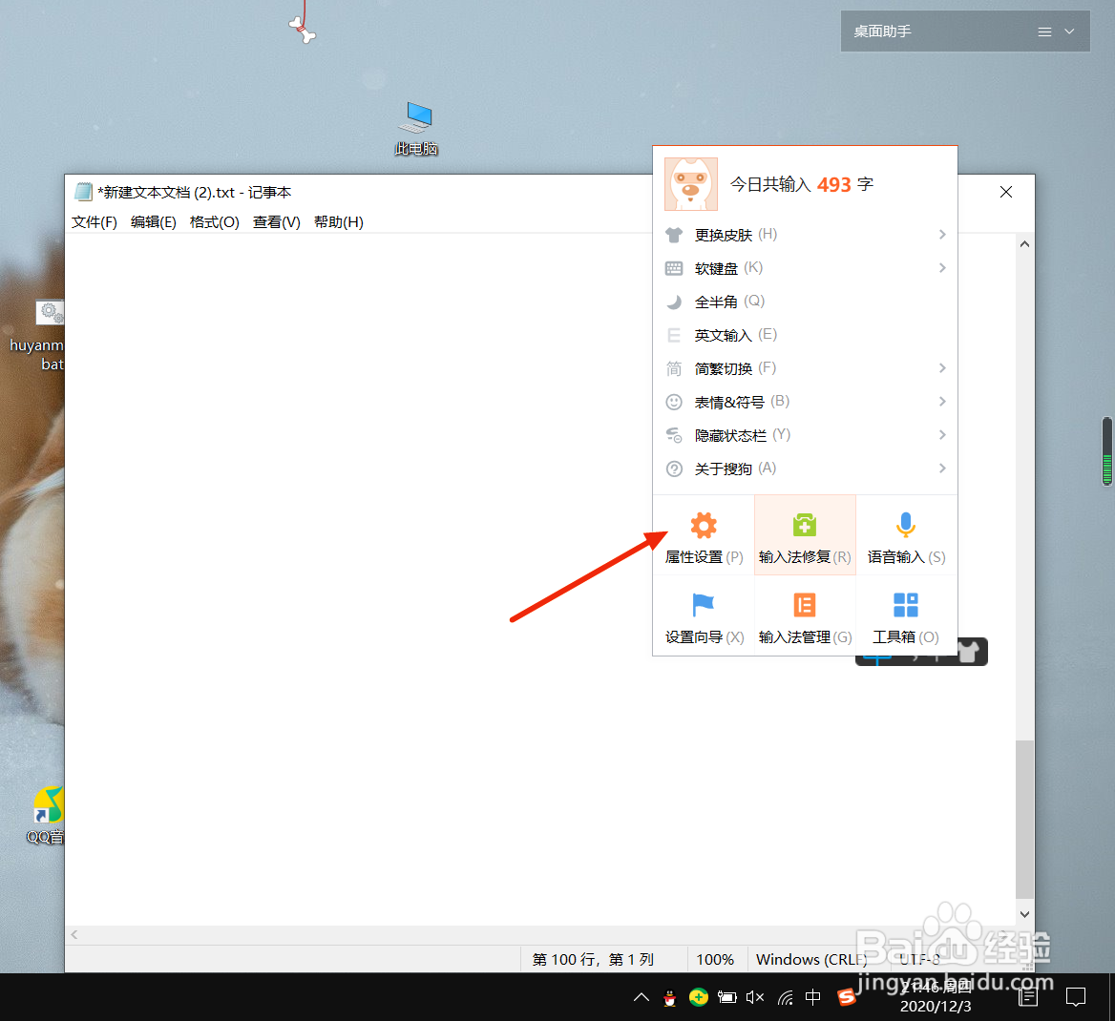Open the 桌面助手 dropdown chevron
The height and width of the screenshot is (1021, 1115).
click(1069, 31)
